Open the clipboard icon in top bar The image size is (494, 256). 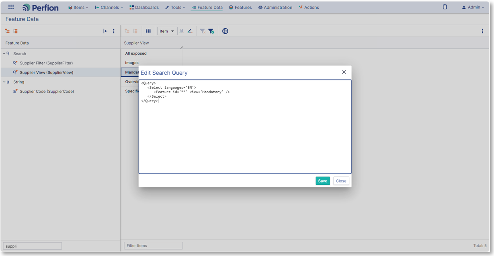pyautogui.click(x=445, y=7)
